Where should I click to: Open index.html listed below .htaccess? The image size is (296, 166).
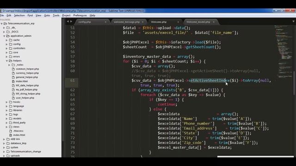pyautogui.click(x=19, y=135)
